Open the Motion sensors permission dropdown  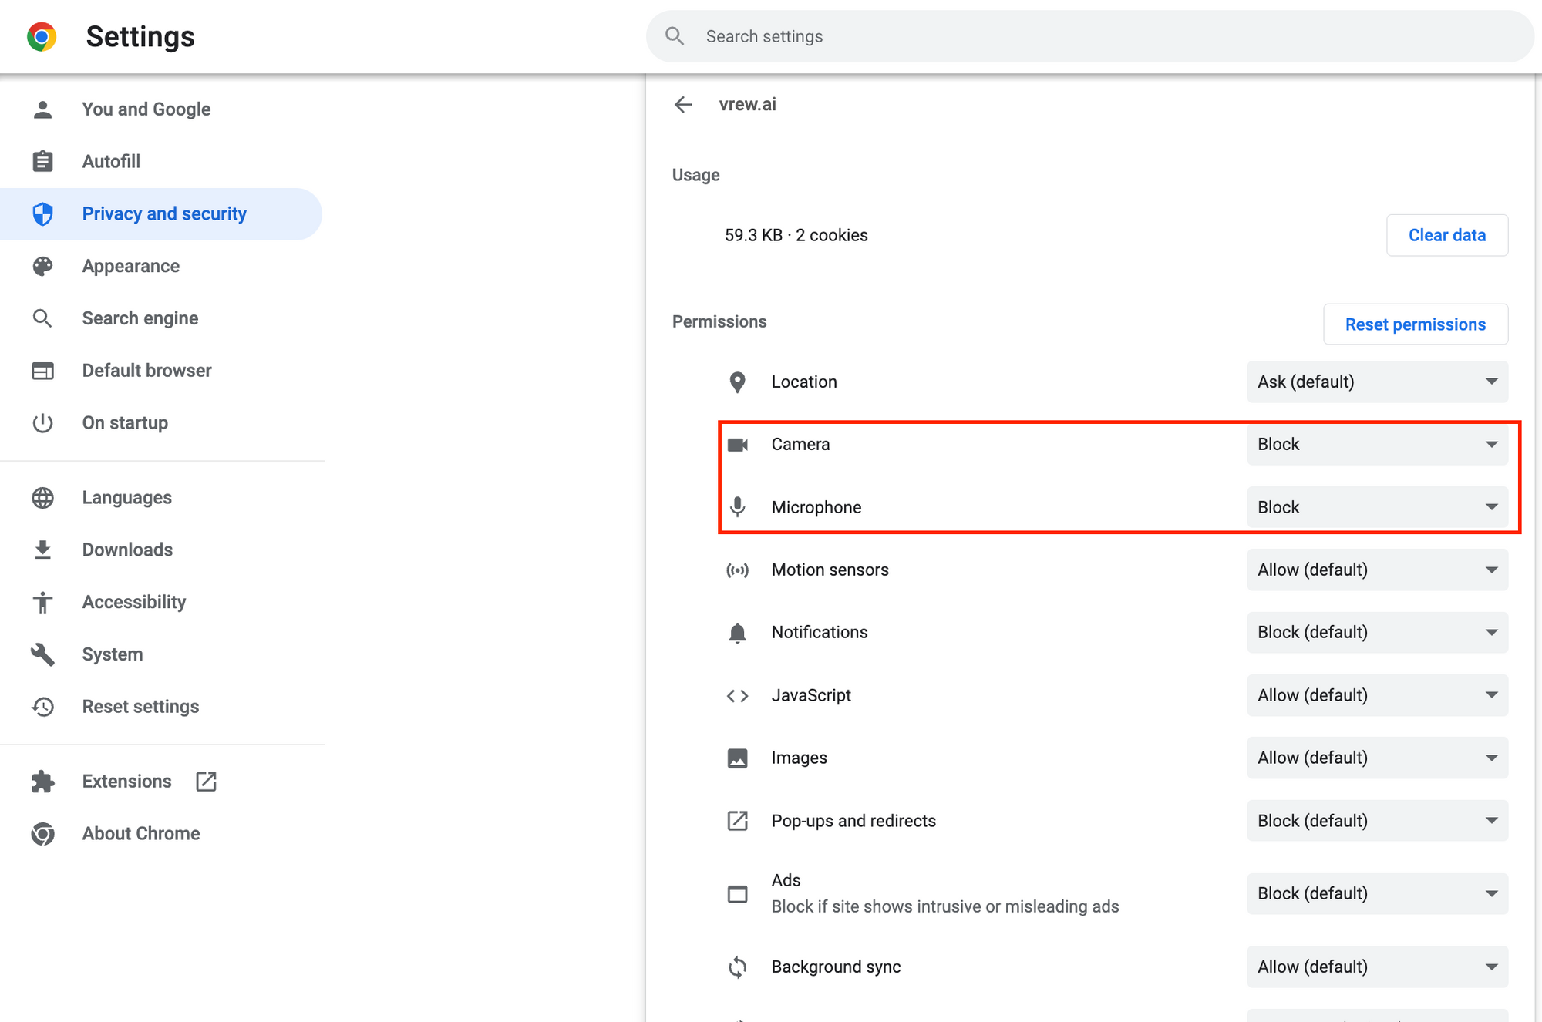point(1377,570)
